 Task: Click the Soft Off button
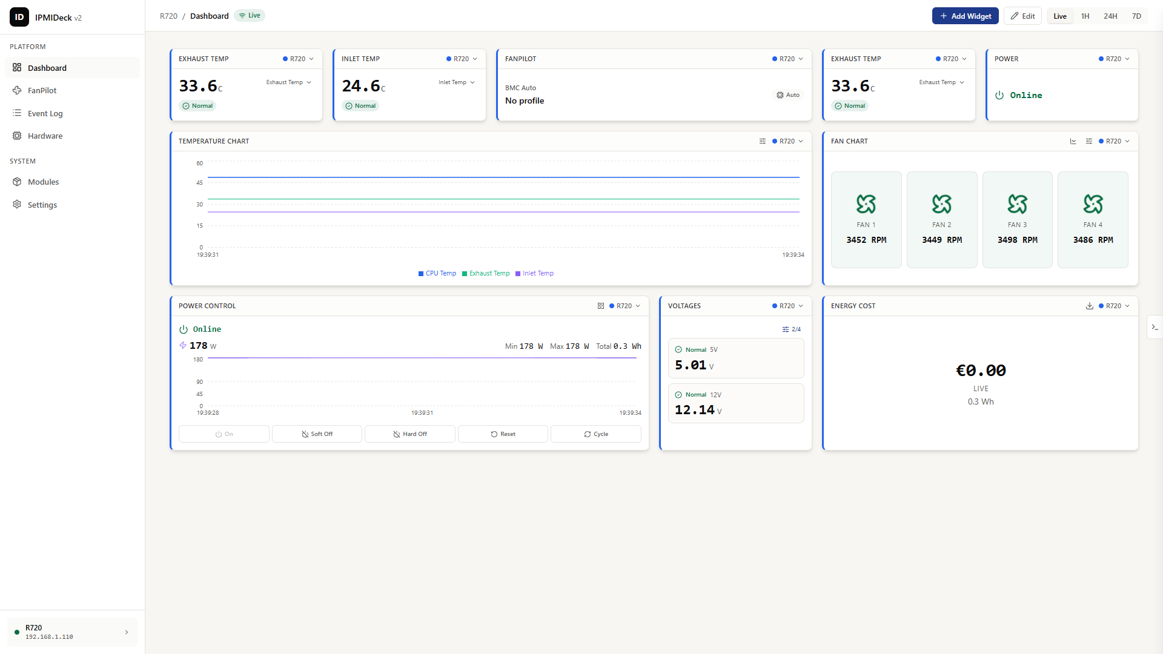(317, 434)
